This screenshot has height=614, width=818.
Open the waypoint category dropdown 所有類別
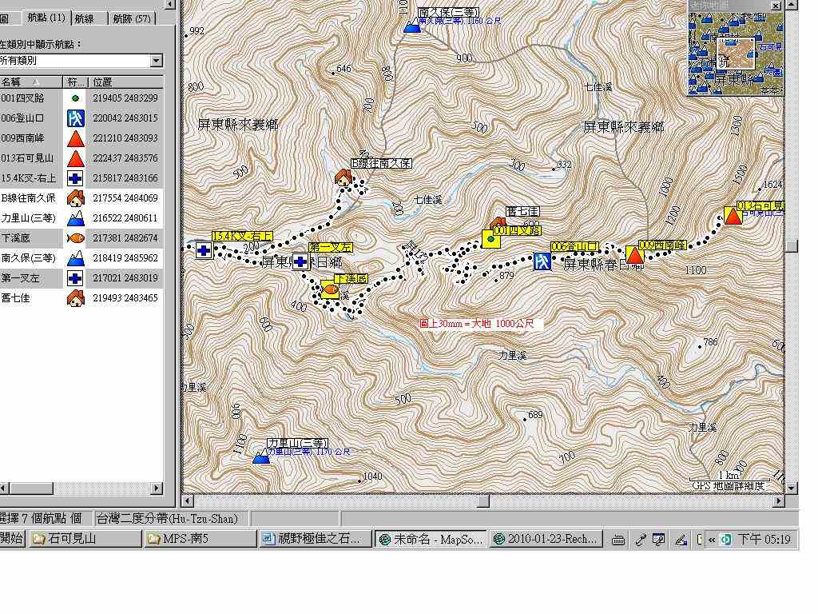coord(156,61)
